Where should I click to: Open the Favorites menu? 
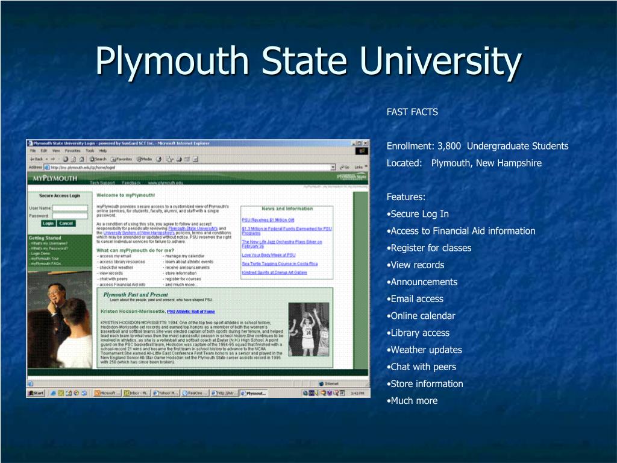click(x=73, y=151)
